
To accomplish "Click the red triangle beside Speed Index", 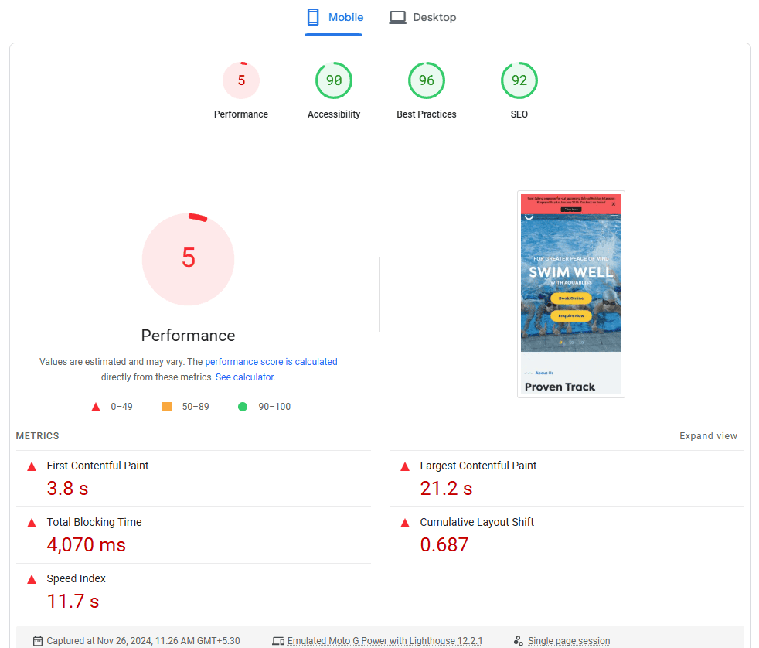I will (32, 580).
